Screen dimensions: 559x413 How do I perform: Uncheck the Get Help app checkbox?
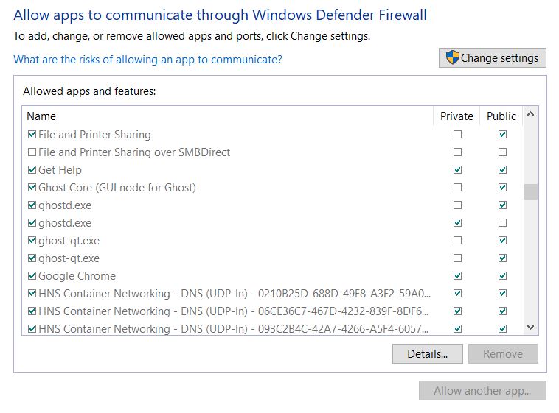pyautogui.click(x=32, y=170)
